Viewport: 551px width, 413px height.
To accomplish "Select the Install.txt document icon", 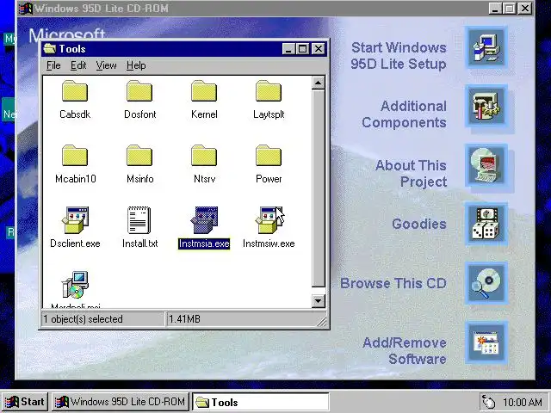I will point(139,220).
